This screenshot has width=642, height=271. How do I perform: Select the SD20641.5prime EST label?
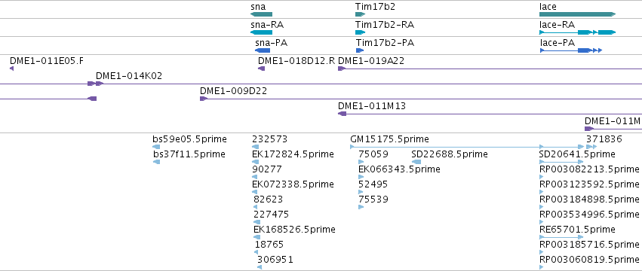[x=577, y=154]
